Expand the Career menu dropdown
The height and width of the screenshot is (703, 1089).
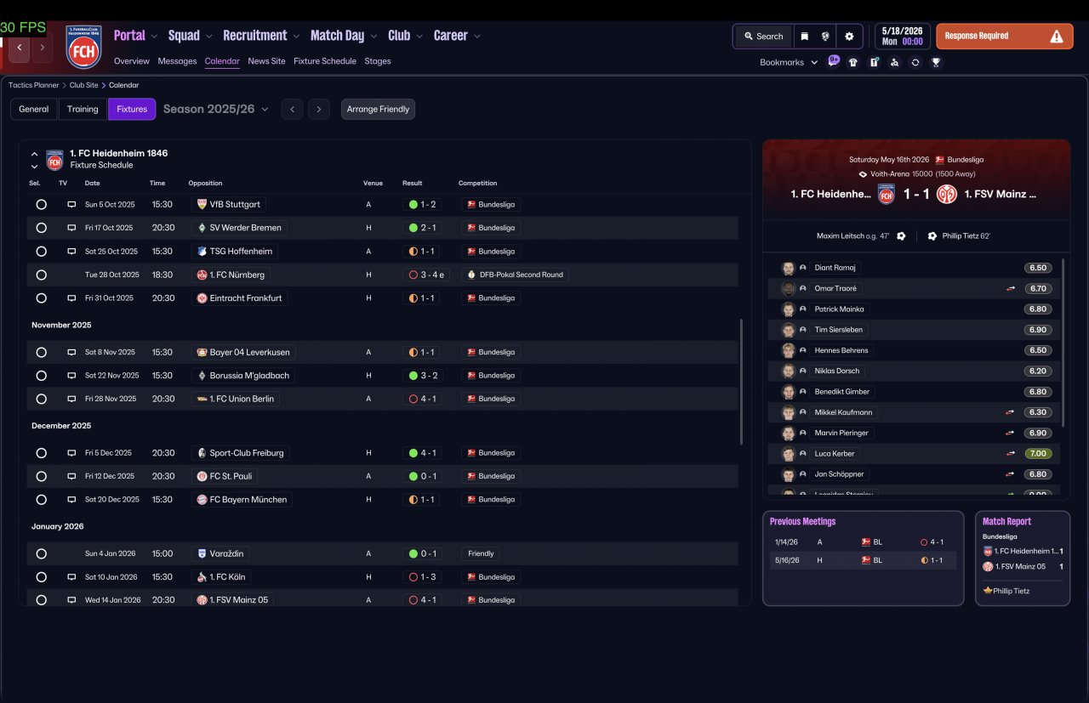click(476, 37)
